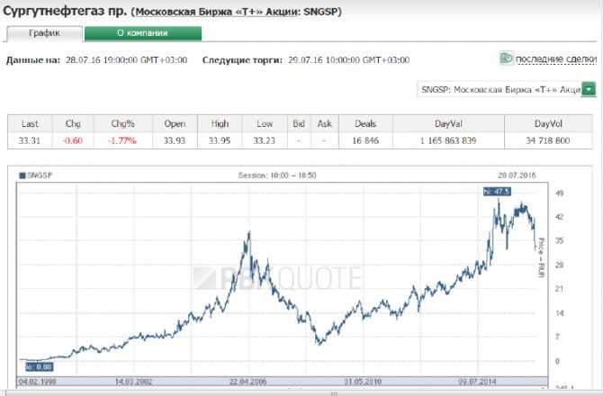Click the DayVal column header
Image resolution: width=603 pixels, height=396 pixels.
pyautogui.click(x=448, y=124)
